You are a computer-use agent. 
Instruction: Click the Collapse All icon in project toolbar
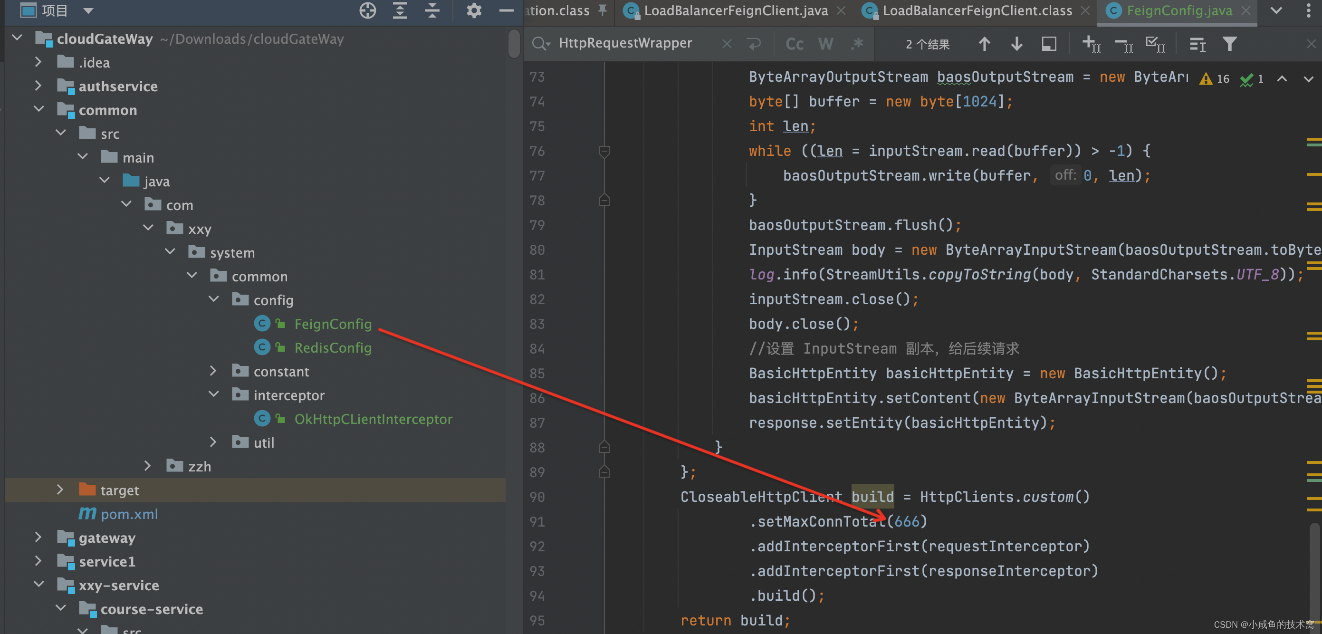[432, 10]
